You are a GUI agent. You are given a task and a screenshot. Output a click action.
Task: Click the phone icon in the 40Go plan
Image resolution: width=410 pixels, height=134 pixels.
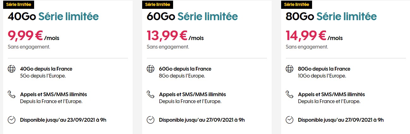coord(11,94)
